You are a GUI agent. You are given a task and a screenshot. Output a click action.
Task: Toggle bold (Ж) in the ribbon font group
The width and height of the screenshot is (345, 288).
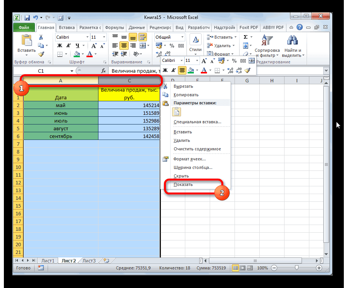tap(60, 46)
